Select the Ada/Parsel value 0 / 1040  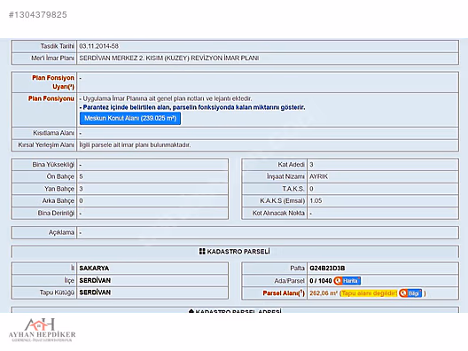321,281
